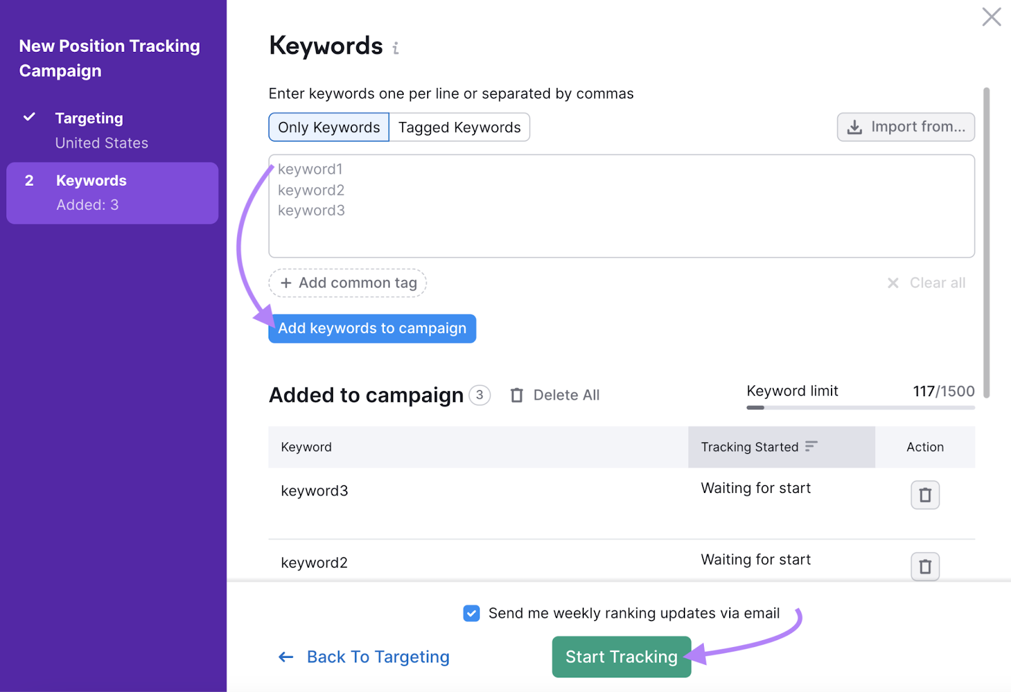
Task: Select the Only Keywords tab
Action: click(328, 127)
